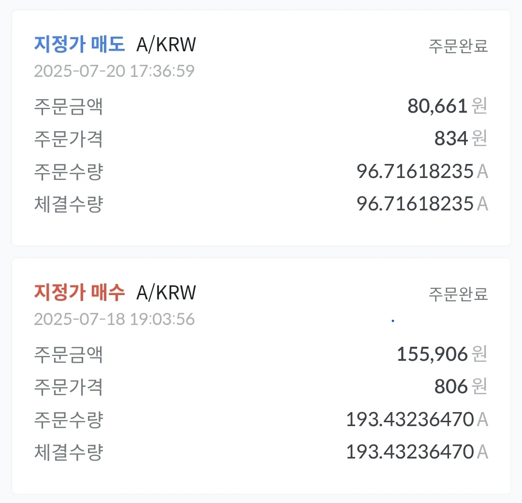The image size is (522, 503).
Task: Click the 806 원 order price
Action: click(460, 387)
